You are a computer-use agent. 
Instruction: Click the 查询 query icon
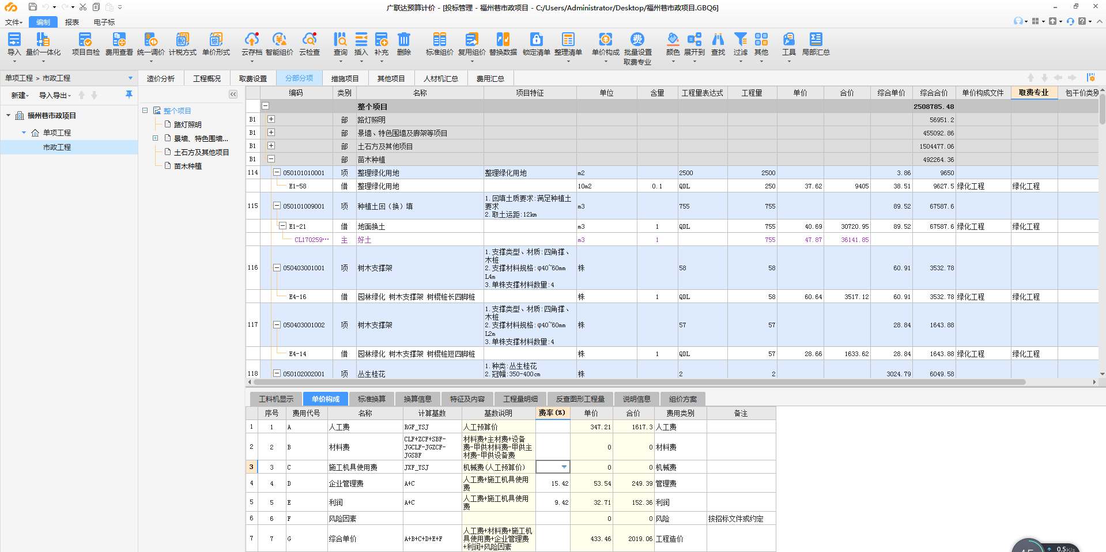coord(341,44)
